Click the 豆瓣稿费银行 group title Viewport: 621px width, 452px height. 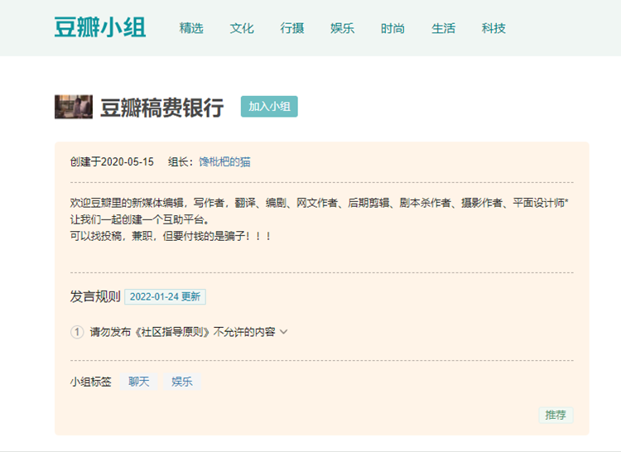(162, 108)
